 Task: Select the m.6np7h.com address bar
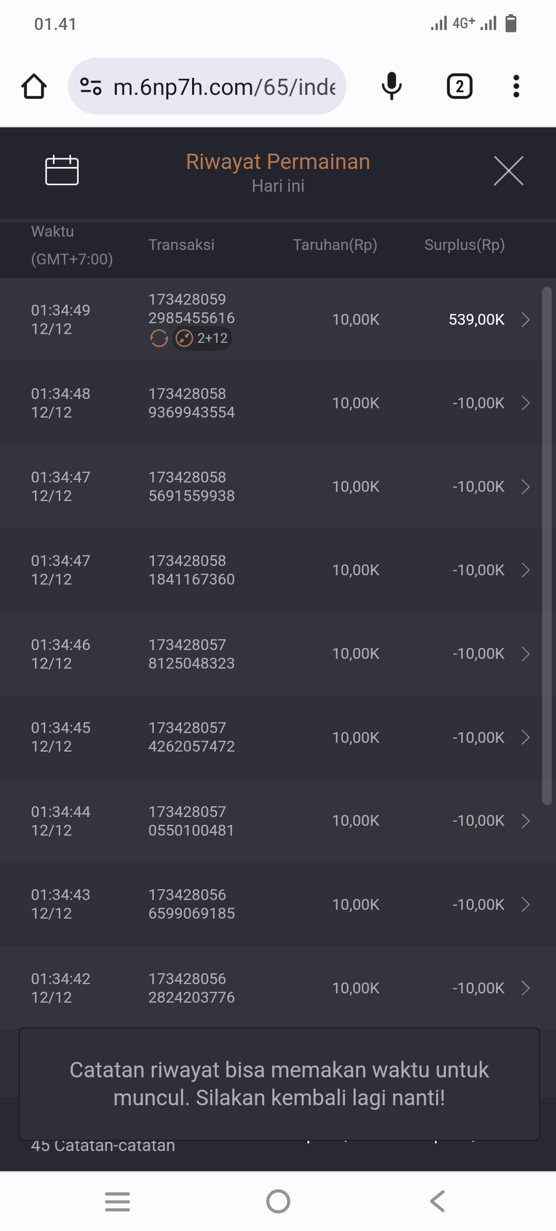(x=224, y=87)
